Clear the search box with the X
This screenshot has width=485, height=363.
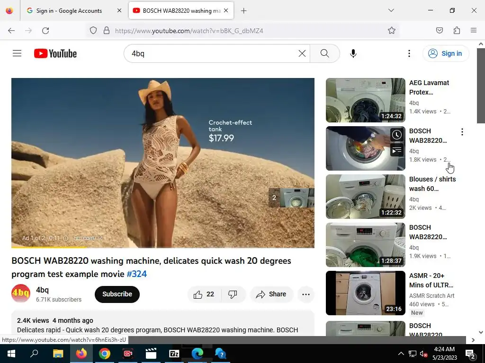pyautogui.click(x=302, y=53)
